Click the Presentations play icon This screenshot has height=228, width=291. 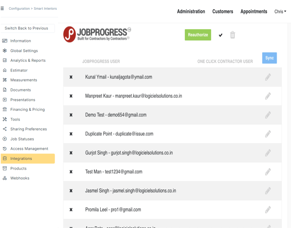pyautogui.click(x=5, y=100)
